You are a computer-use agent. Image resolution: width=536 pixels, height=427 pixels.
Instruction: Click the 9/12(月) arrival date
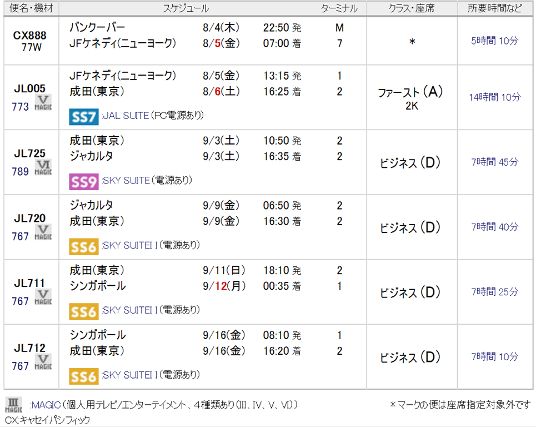[224, 286]
